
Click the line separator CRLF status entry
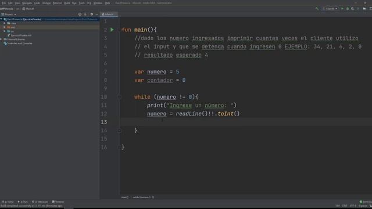[345, 206]
